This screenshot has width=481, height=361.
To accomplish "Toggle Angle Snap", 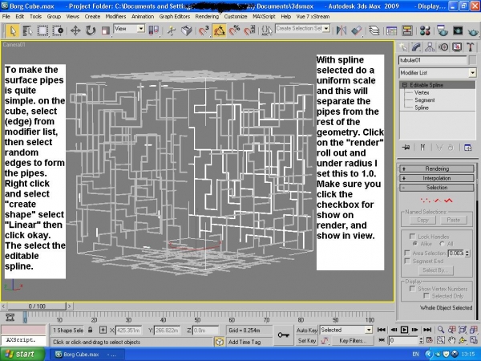I will pyautogui.click(x=219, y=30).
